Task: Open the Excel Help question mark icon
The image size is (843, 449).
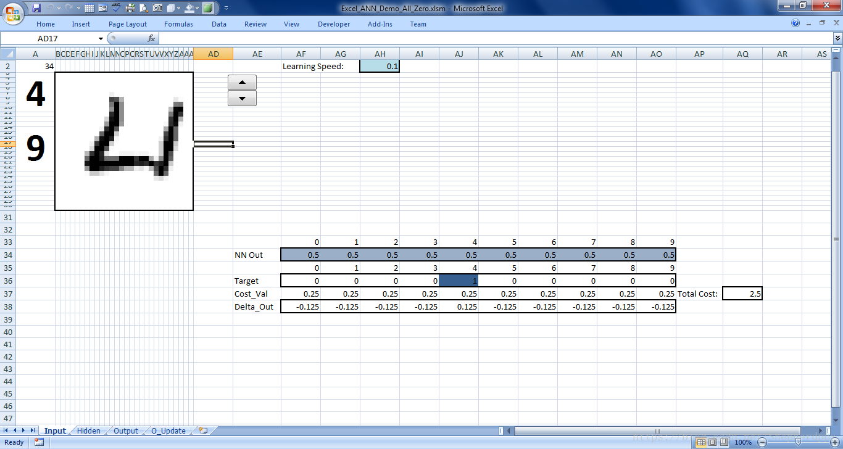Action: click(795, 23)
